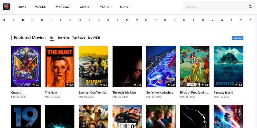The image size is (257, 128).
Task: Filter titles by letter O
Action: [146, 20]
